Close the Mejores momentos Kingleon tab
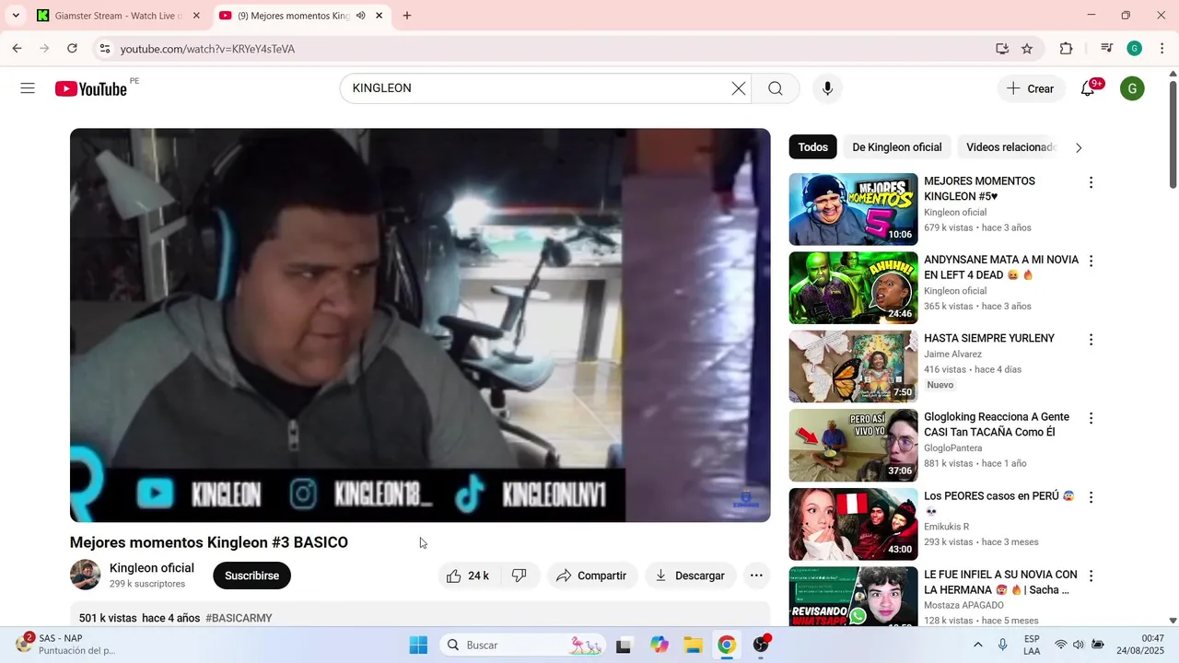 click(379, 16)
